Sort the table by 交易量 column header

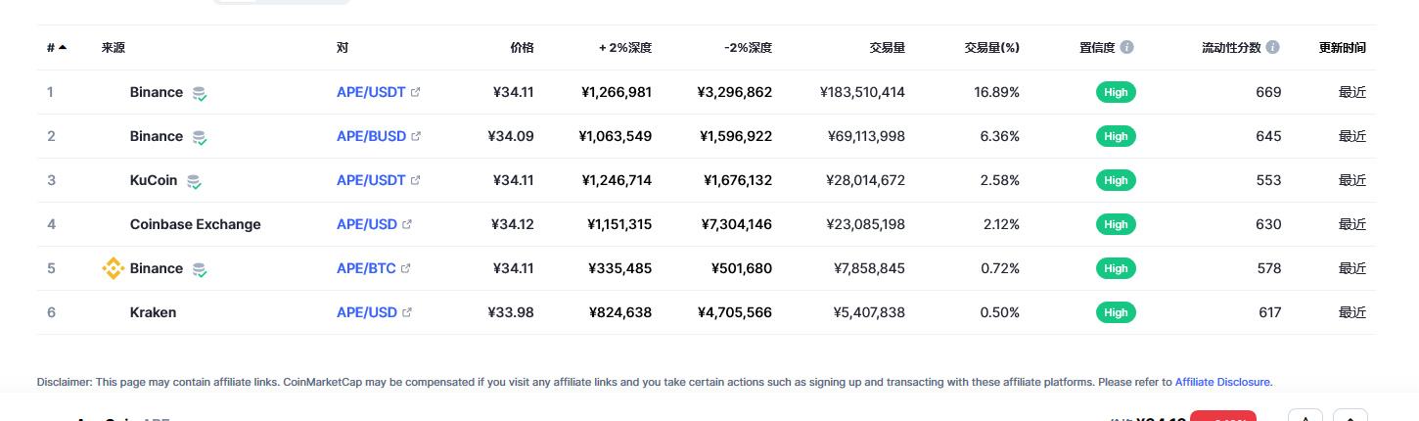point(887,47)
